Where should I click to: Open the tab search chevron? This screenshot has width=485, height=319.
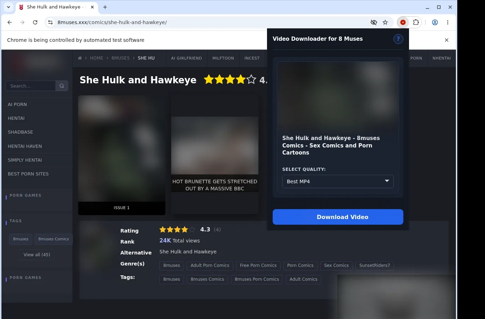[x=9, y=7]
